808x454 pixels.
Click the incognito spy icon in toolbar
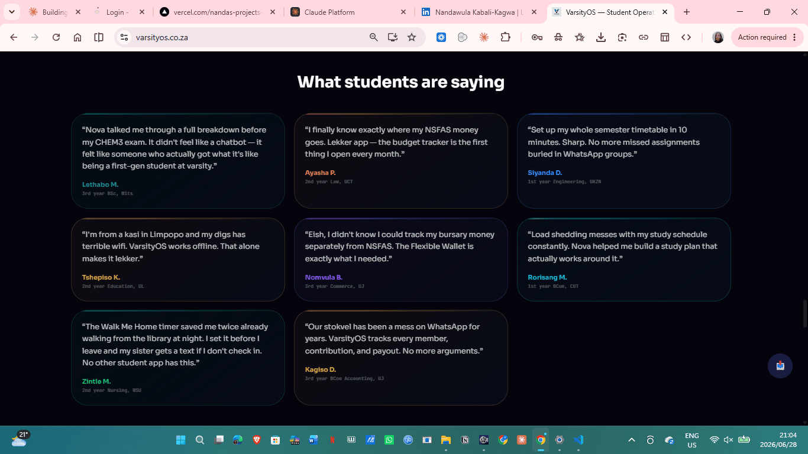(558, 37)
